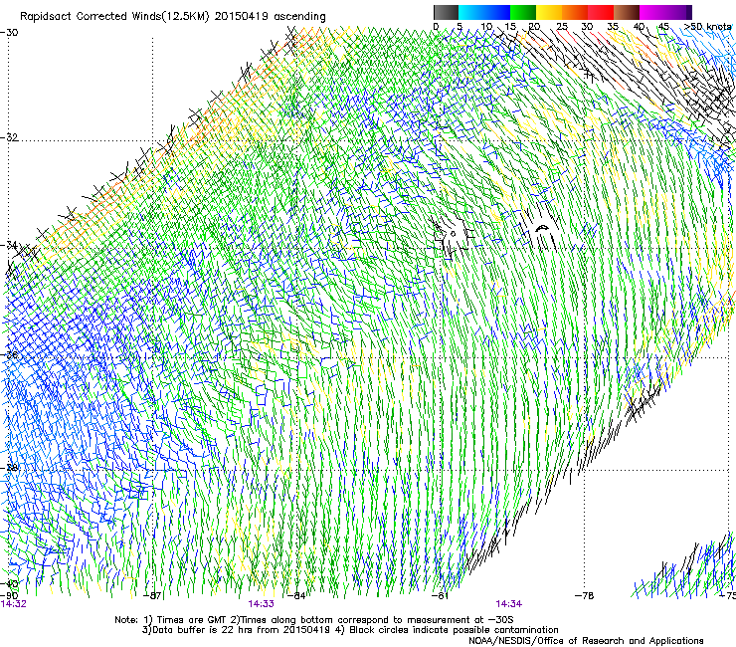Click the purple '14:33' time label

click(x=261, y=604)
